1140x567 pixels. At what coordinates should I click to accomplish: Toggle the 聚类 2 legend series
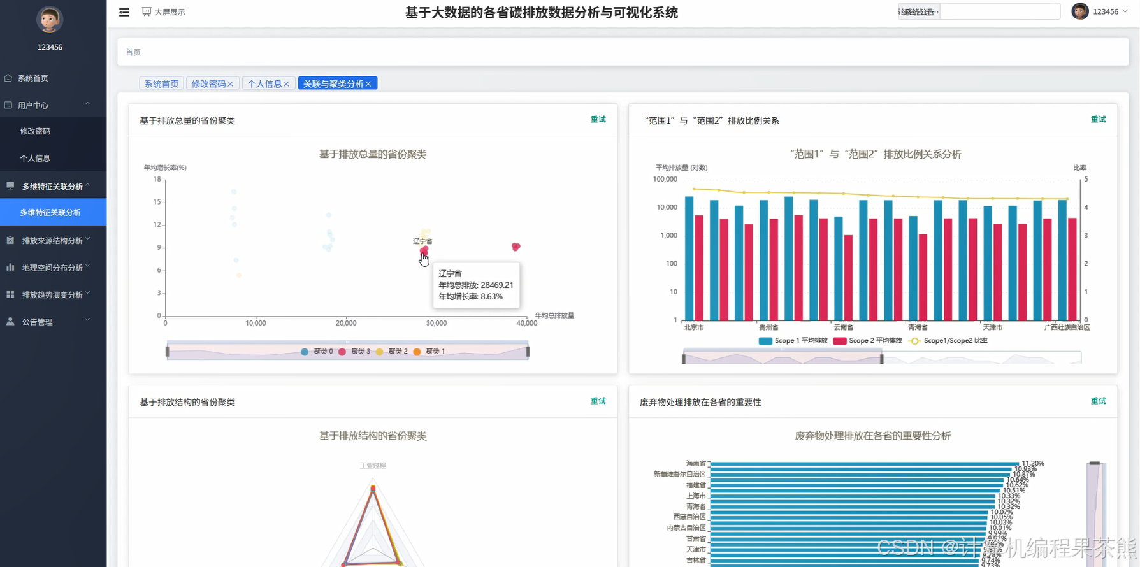coord(392,352)
